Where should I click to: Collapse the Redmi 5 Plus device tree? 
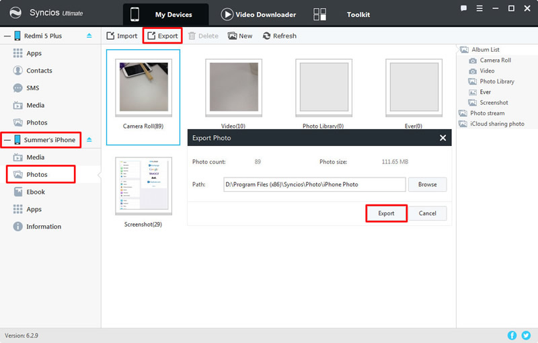tap(7, 36)
